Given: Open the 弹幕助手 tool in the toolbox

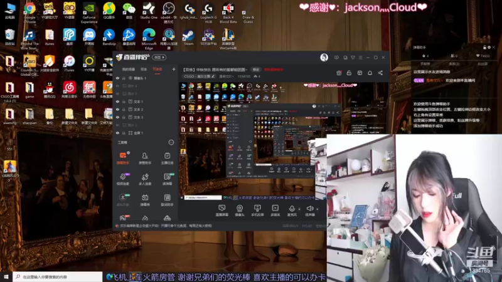Looking at the screenshot, I should click(x=123, y=159).
